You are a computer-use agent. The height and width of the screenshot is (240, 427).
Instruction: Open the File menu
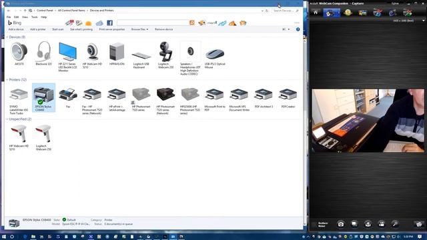[x=9, y=17]
